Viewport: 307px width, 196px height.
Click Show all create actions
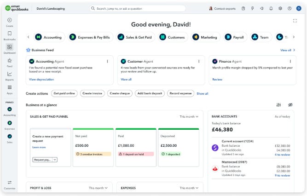(x=202, y=93)
